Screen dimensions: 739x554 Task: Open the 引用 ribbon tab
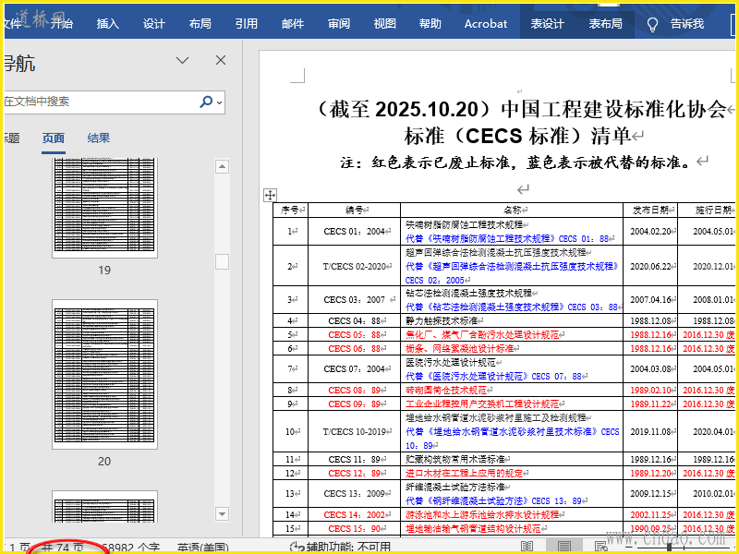pos(246,24)
